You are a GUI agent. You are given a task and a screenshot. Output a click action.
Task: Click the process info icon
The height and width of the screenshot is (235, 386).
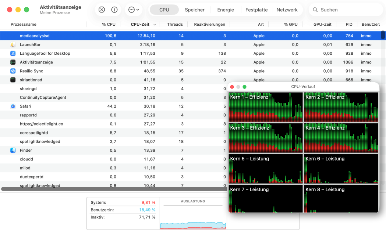pyautogui.click(x=114, y=10)
